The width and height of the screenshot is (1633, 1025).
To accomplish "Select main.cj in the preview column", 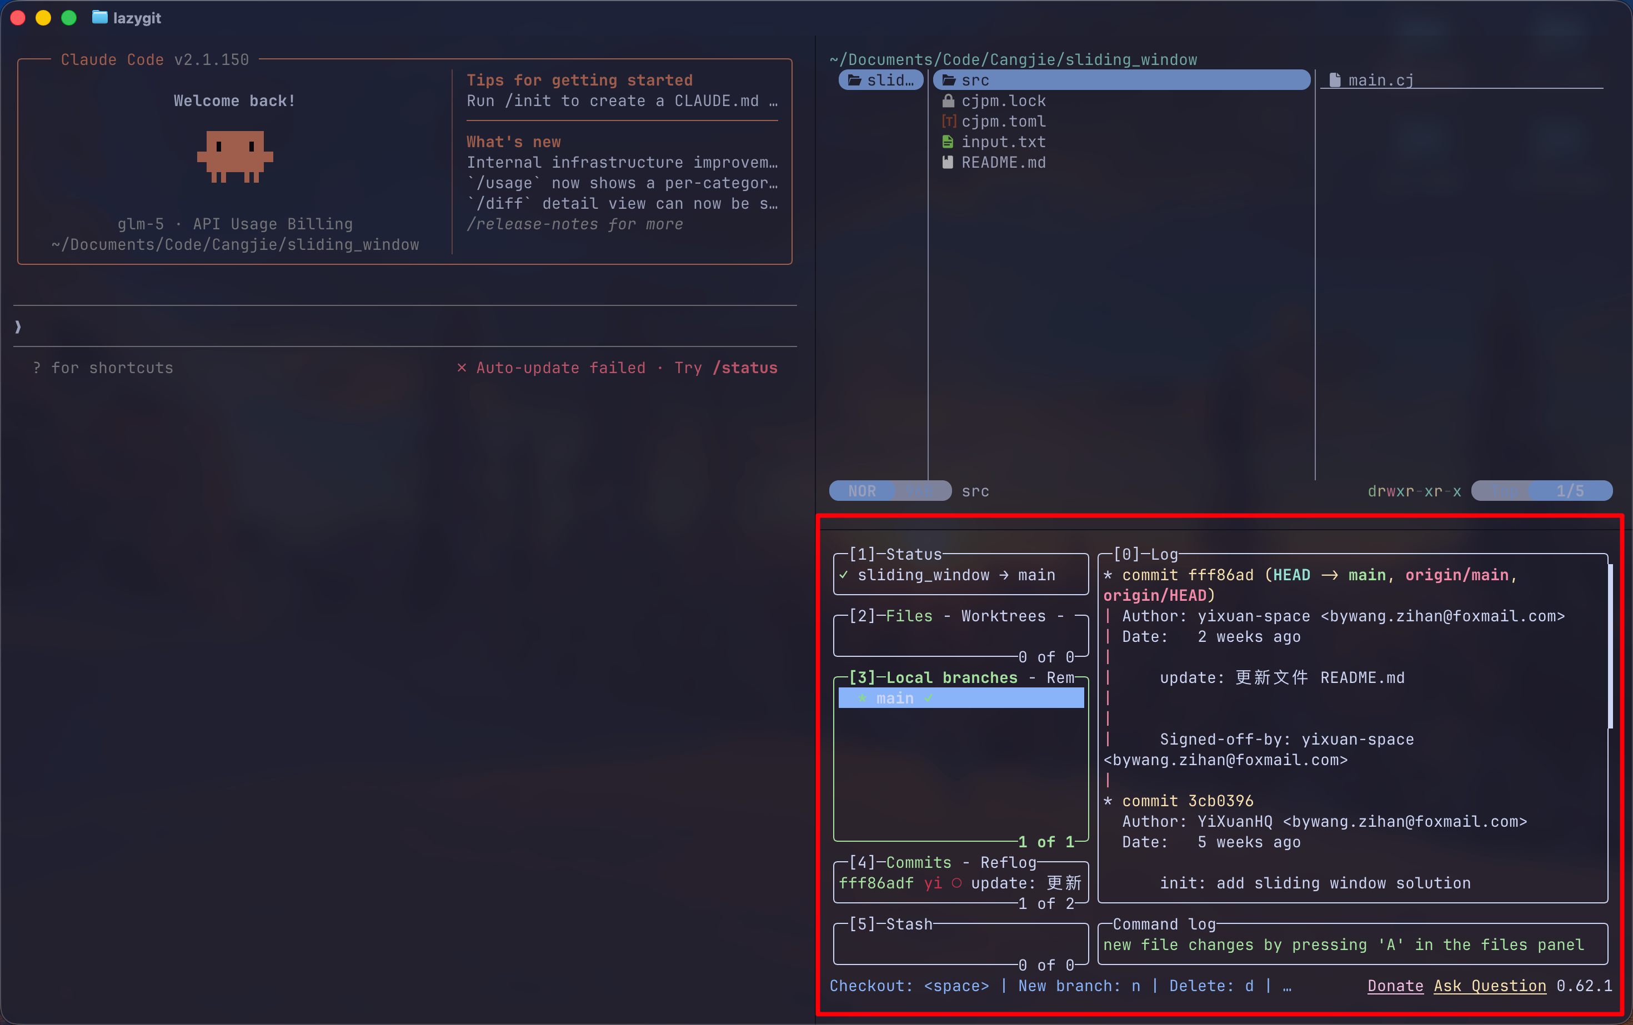I will (x=1461, y=80).
